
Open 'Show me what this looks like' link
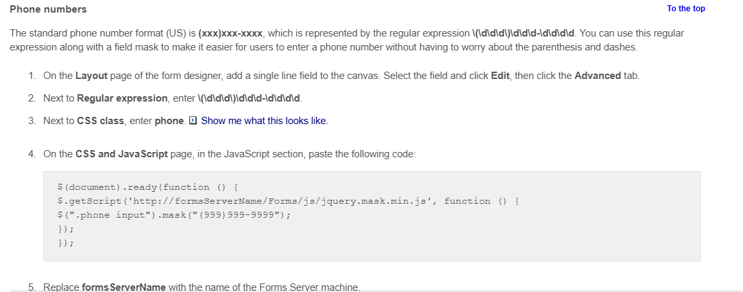click(x=264, y=121)
